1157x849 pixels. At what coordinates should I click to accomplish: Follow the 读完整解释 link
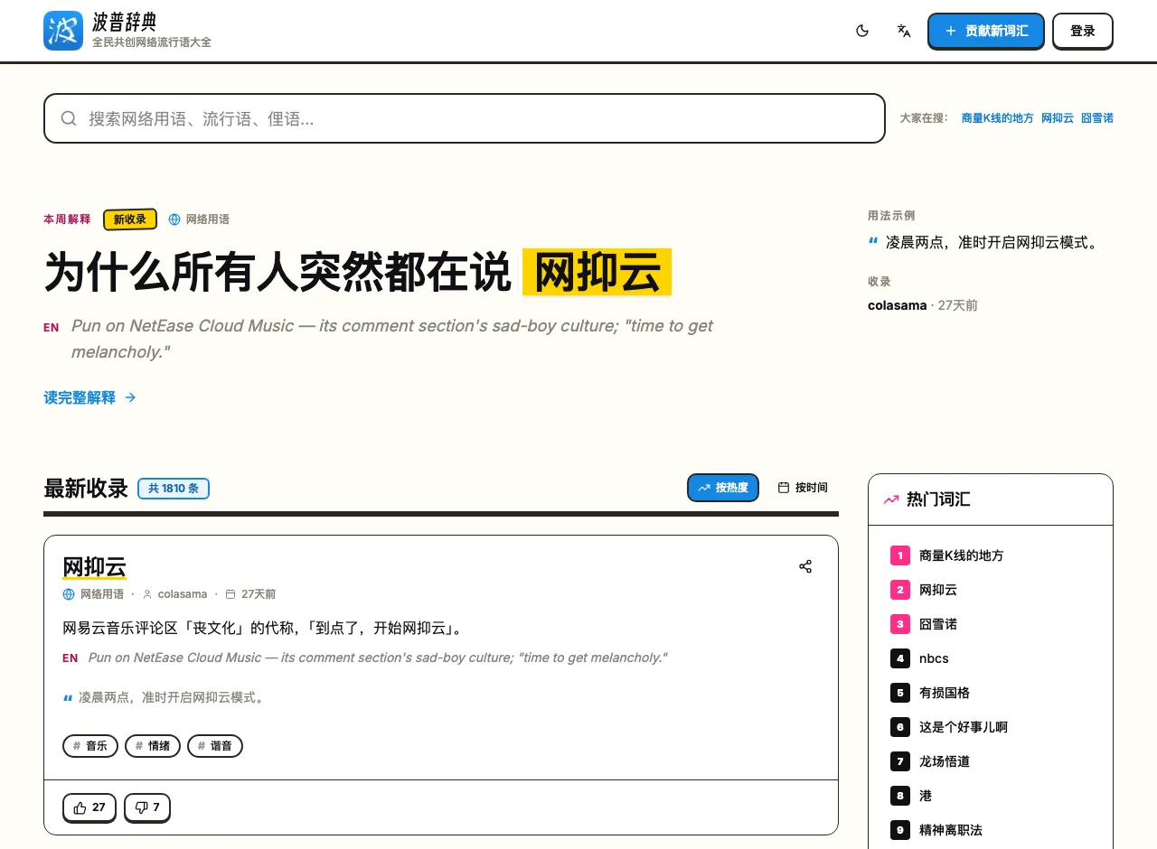click(x=89, y=397)
